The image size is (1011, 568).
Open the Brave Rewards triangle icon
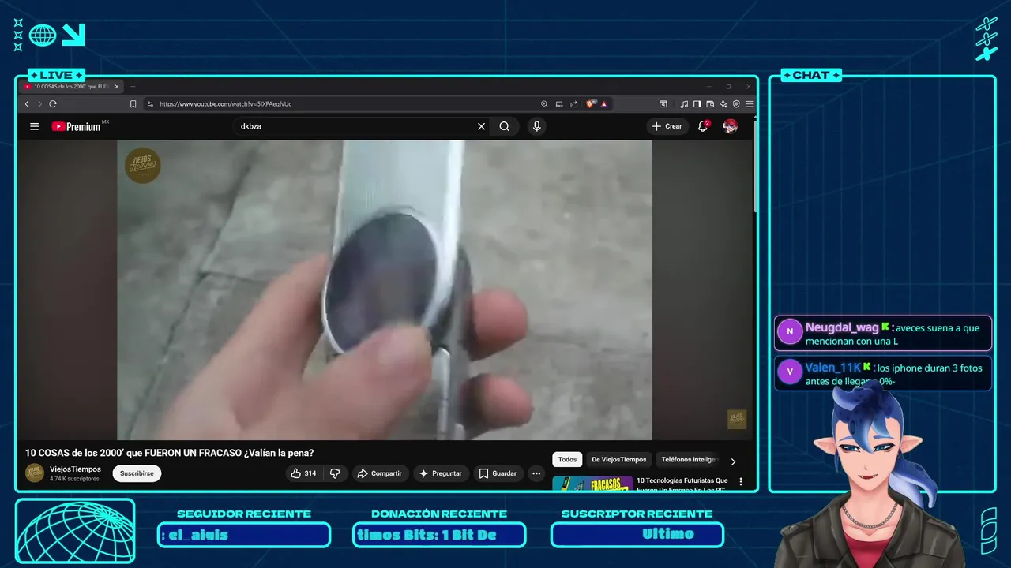(x=603, y=104)
